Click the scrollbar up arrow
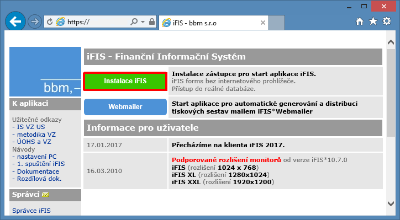400x220 pixels. 391,42
